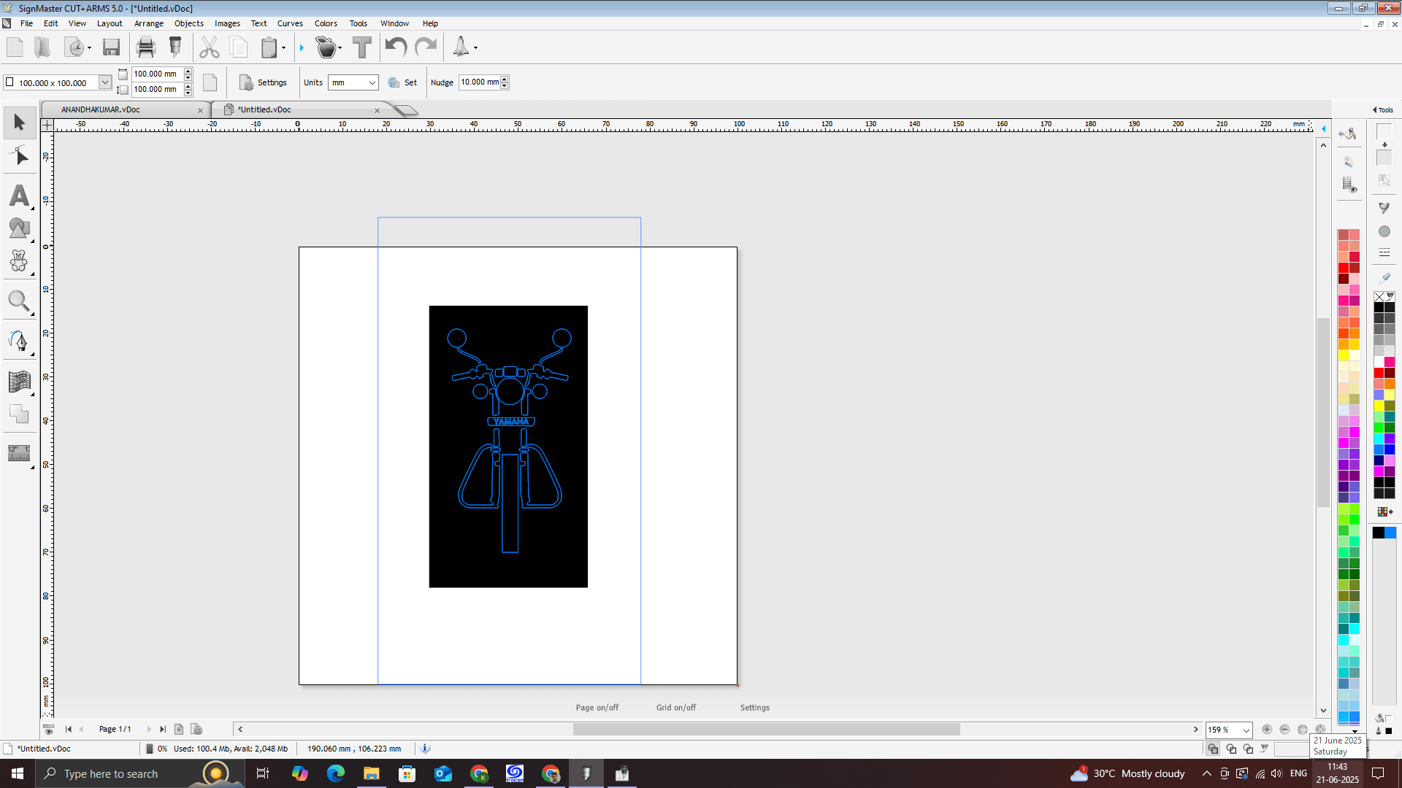Toggle Page on/off
The height and width of the screenshot is (788, 1402).
[x=597, y=708]
